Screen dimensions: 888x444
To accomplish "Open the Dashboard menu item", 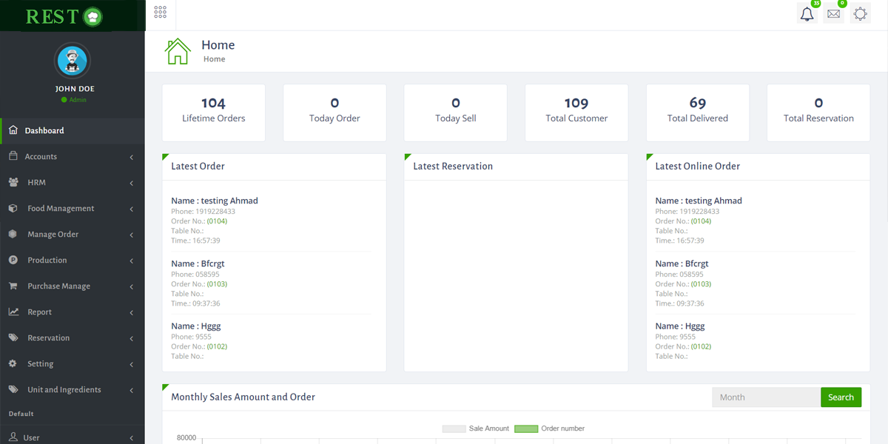I will point(44,131).
